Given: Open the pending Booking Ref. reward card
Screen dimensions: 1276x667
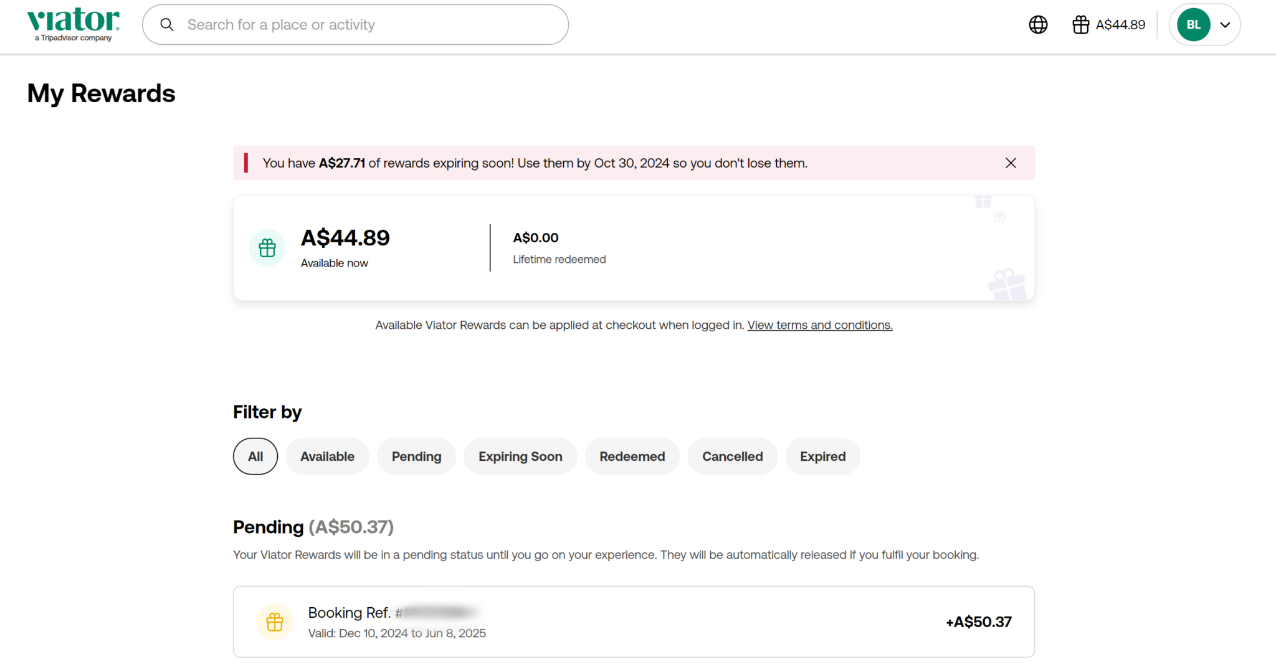Looking at the screenshot, I should point(633,622).
